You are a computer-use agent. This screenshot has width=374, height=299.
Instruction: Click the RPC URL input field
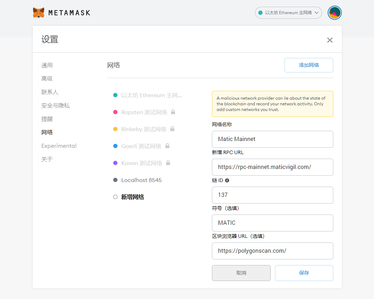tap(272, 167)
